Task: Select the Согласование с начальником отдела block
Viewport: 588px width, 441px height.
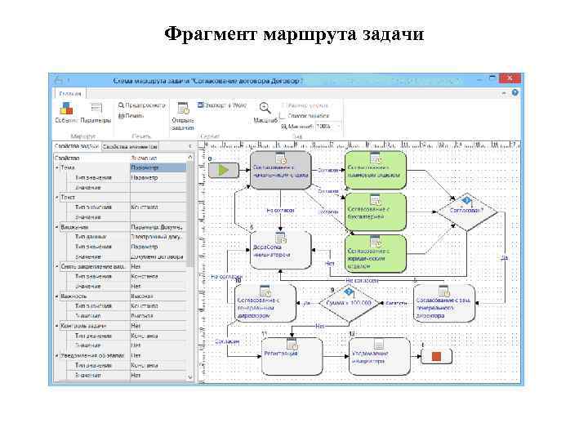Action: point(280,170)
